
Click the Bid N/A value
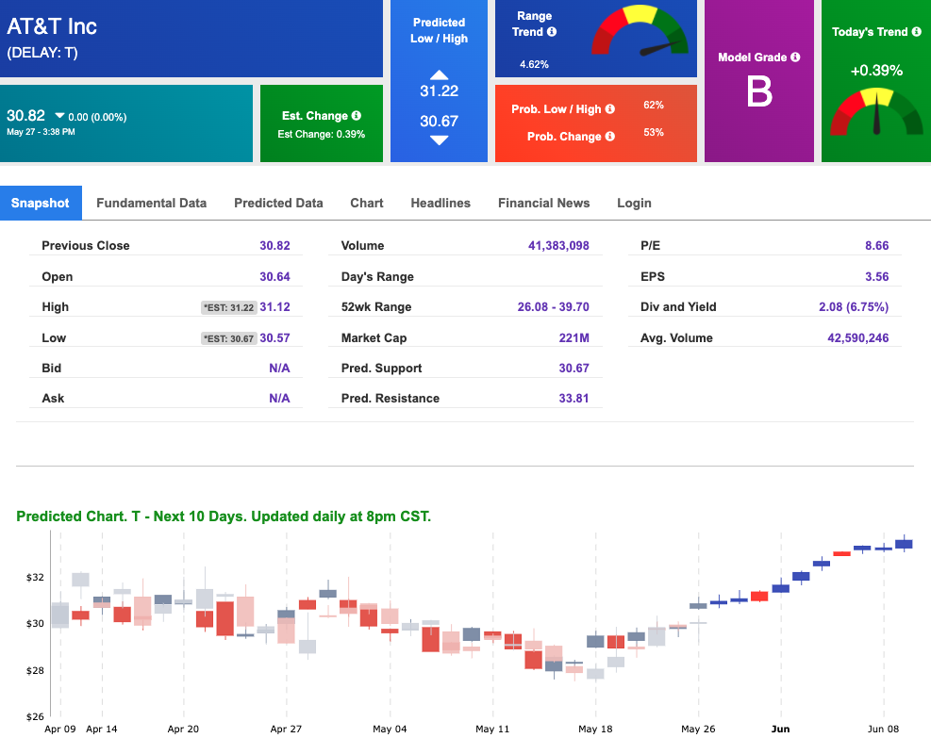pyautogui.click(x=279, y=368)
